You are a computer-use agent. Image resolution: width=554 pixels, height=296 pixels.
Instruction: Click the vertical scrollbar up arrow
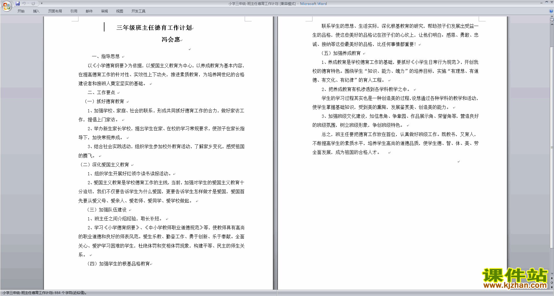[552, 24]
